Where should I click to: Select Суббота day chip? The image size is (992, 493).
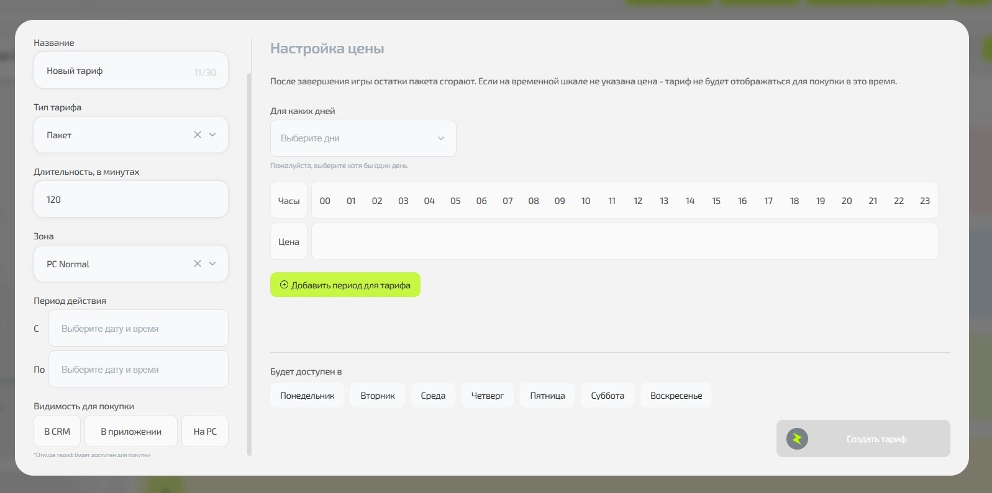(x=607, y=396)
